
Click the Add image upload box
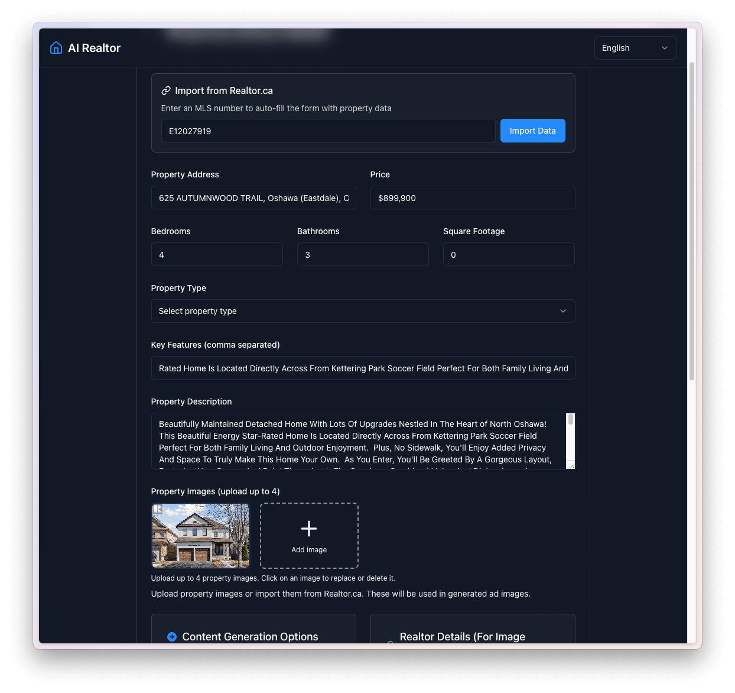coord(309,536)
